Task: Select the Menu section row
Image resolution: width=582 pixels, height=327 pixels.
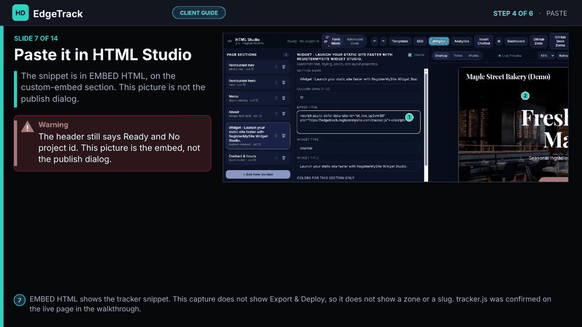Action: (258, 98)
